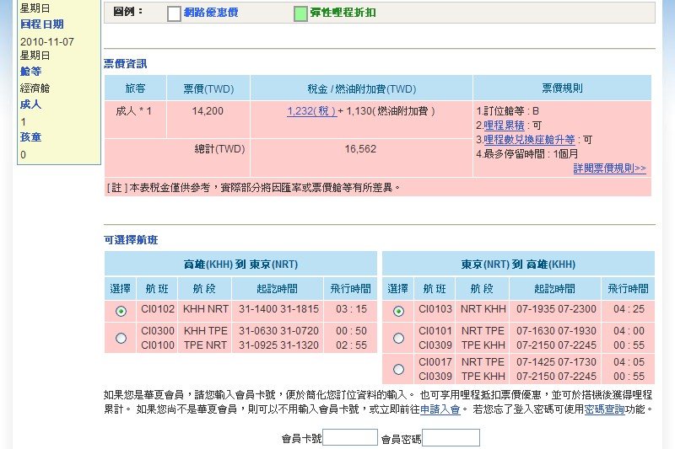The image size is (675, 449).
Task: Click the 票價資訊 section heading
Action: pyautogui.click(x=125, y=63)
